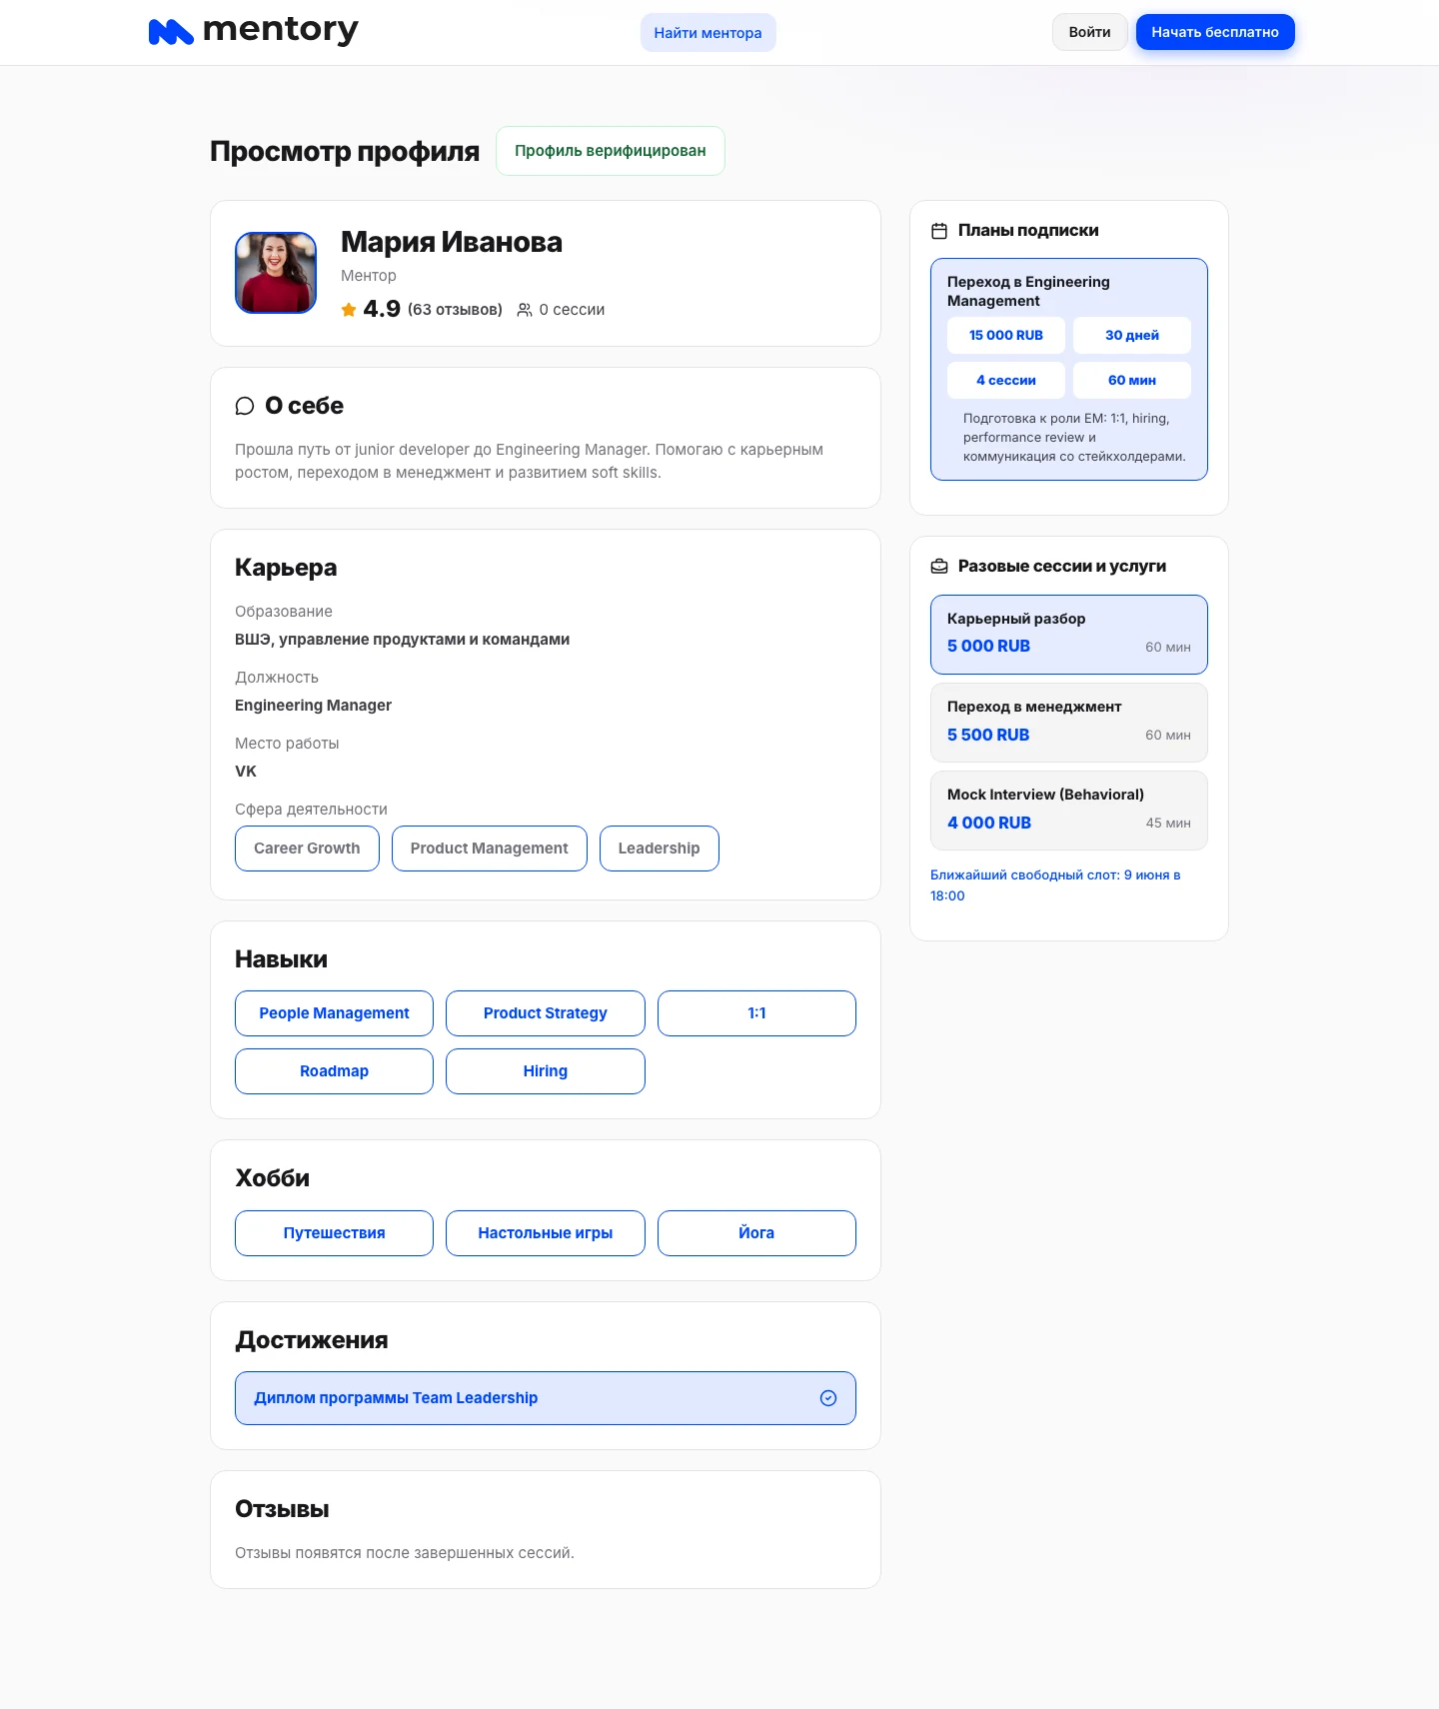Open the Найти ментора page
This screenshot has width=1439, height=1709.
709,33
